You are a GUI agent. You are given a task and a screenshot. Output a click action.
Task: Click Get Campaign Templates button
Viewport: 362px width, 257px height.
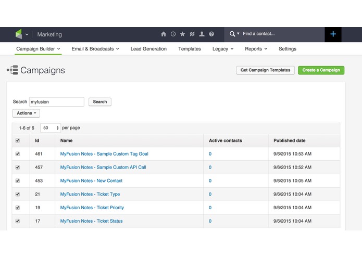pyautogui.click(x=265, y=70)
